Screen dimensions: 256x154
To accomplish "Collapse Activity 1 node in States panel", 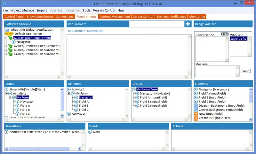I will [x=6, y=94].
